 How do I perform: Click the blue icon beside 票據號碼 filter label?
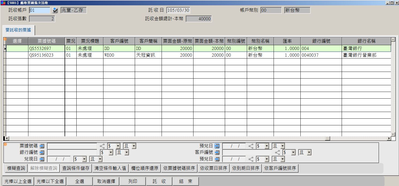42,146
